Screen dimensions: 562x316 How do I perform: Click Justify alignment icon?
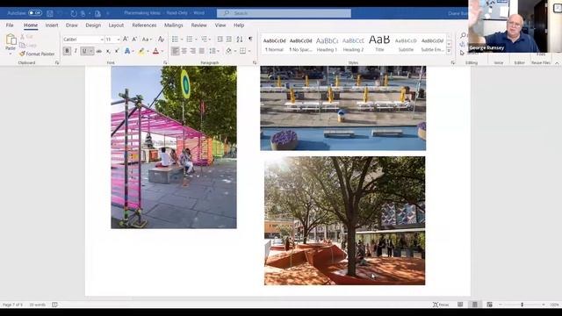click(202, 51)
